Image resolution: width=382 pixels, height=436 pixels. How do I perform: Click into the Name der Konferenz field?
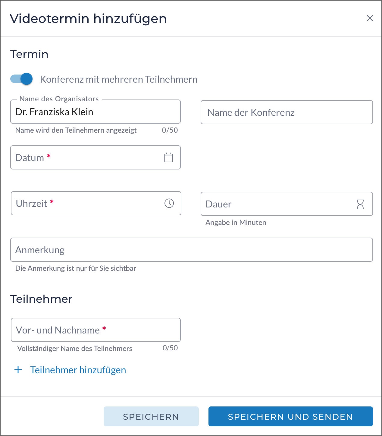(x=286, y=112)
